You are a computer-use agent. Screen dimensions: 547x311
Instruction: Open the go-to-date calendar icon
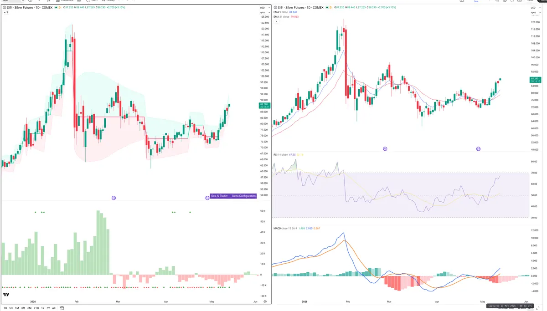62,308
